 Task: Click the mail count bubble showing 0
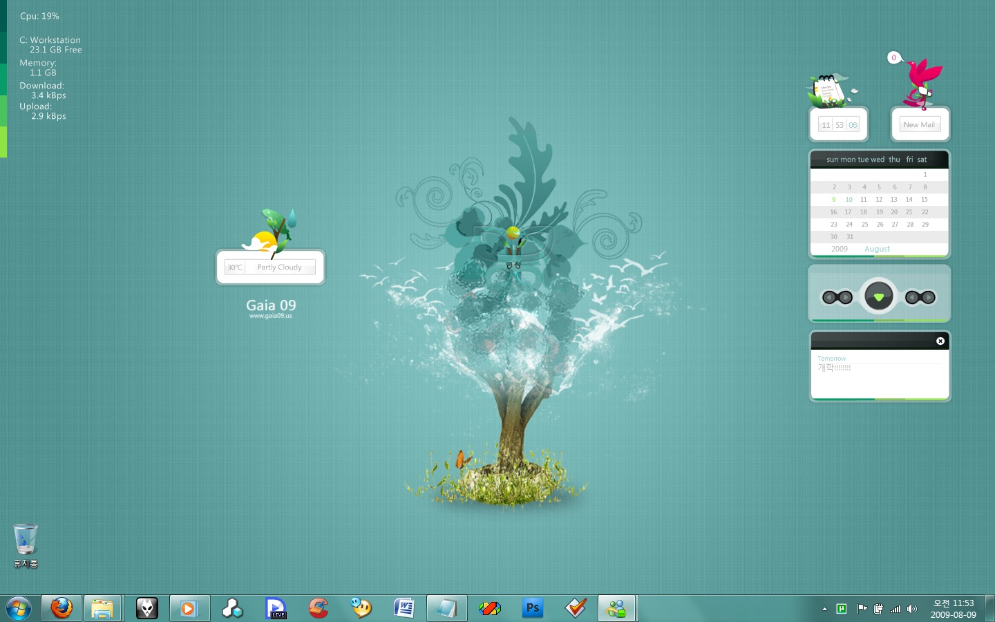[x=894, y=57]
